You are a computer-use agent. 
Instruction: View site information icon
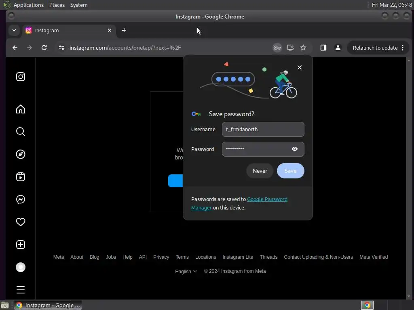(x=61, y=48)
